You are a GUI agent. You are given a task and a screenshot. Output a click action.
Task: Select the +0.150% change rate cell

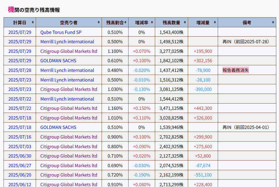point(142,108)
